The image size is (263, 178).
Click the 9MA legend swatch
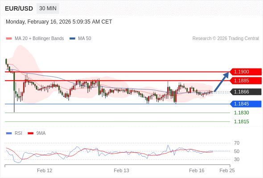(x=30, y=133)
